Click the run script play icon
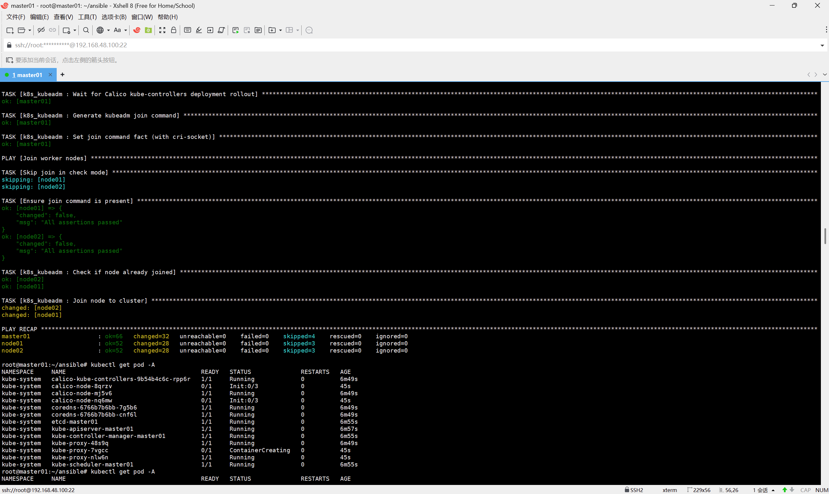Screen dimensions: 829x494 click(236, 30)
